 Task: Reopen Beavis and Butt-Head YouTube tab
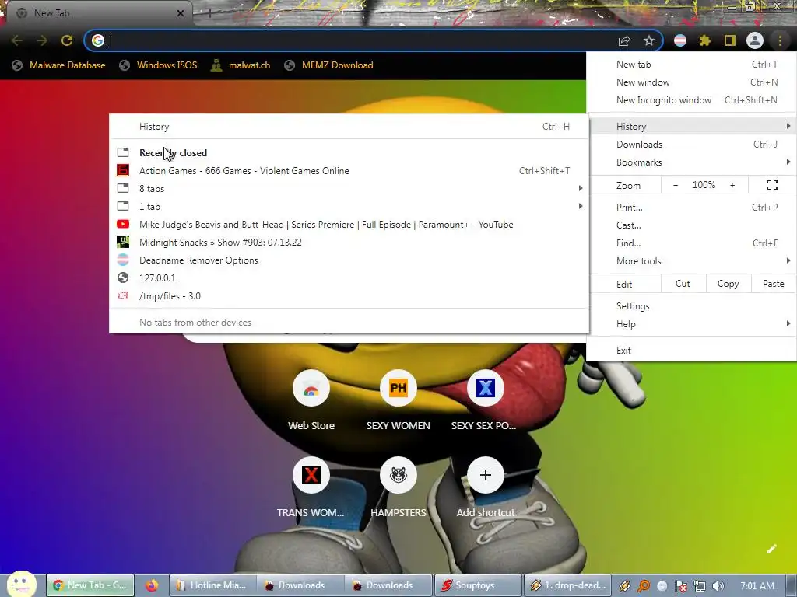349,225
